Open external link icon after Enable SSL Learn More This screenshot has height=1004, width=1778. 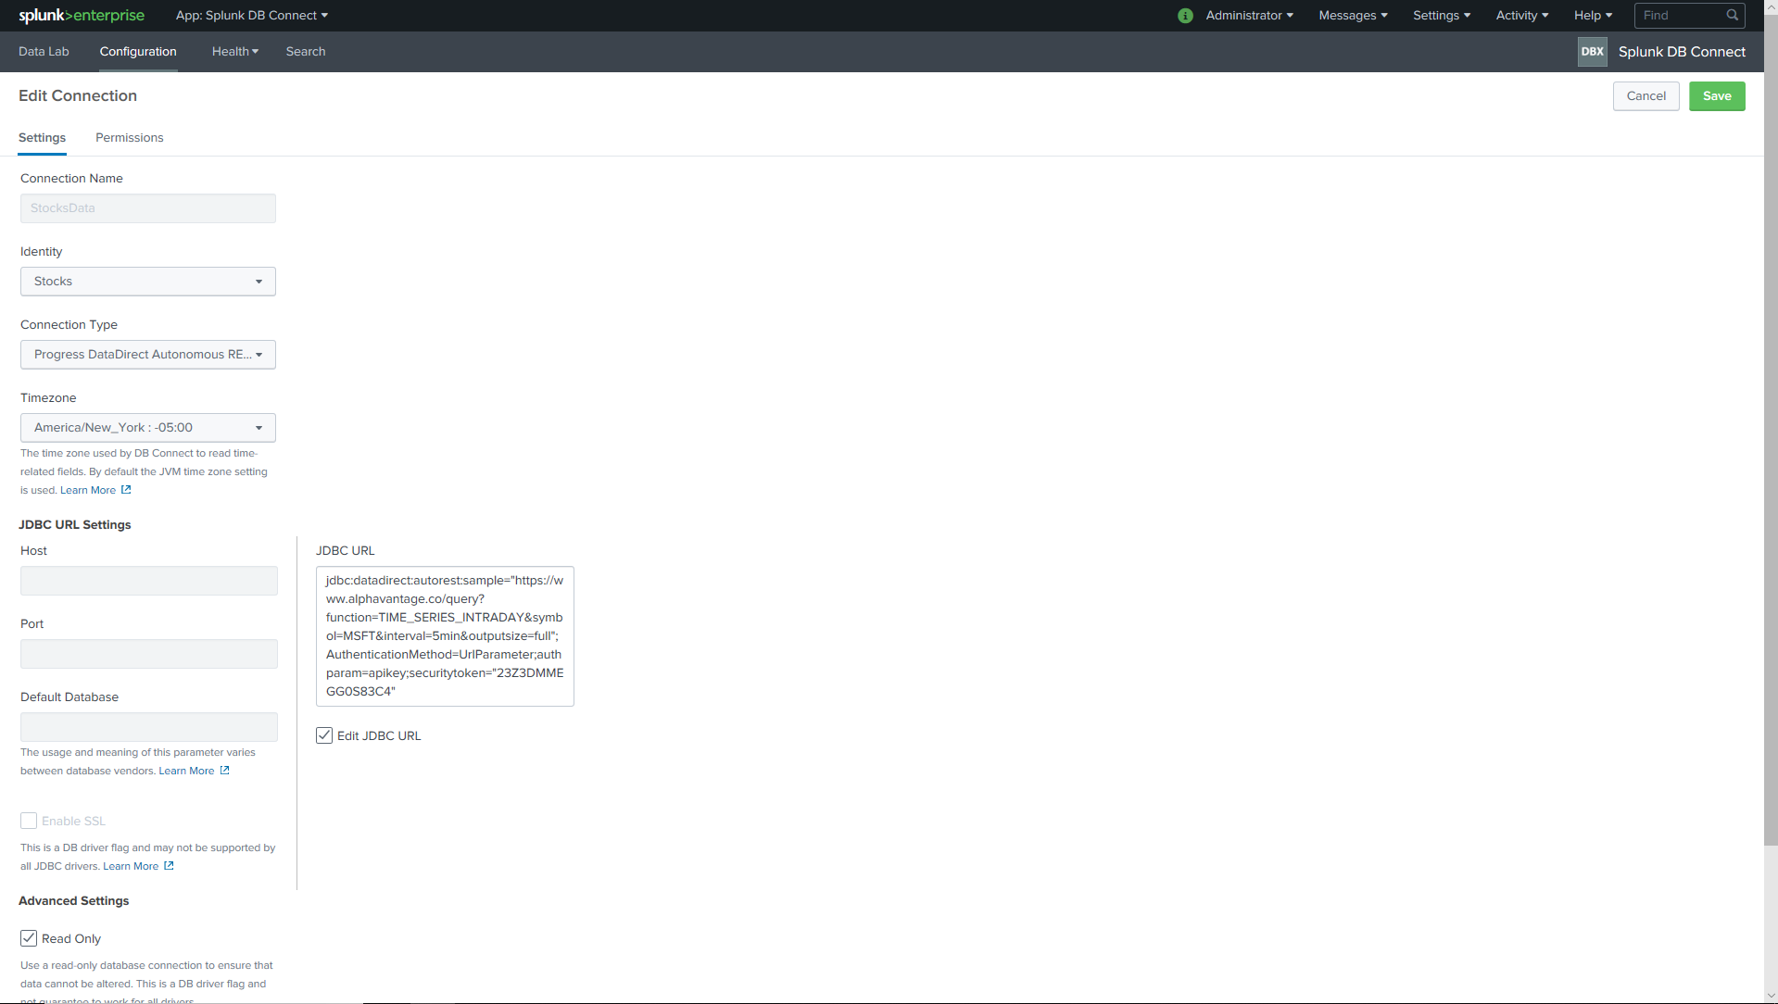tap(169, 866)
